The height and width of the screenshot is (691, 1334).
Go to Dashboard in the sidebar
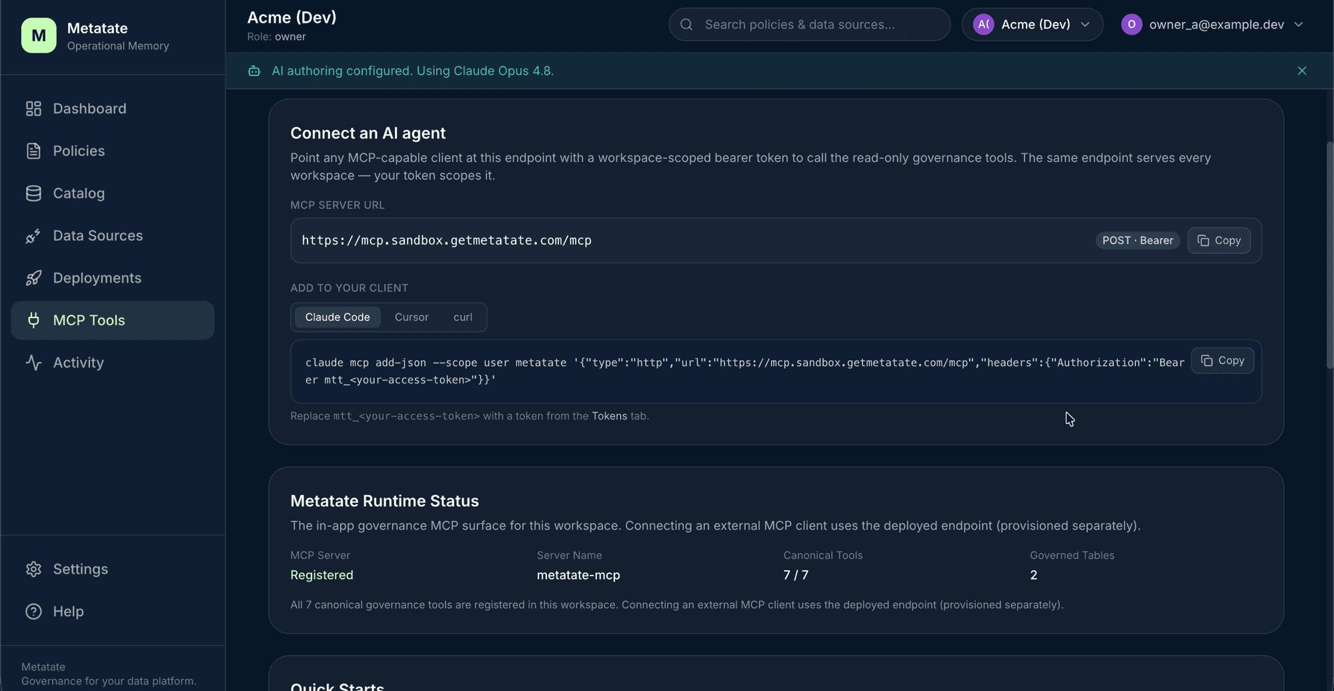(x=113, y=109)
